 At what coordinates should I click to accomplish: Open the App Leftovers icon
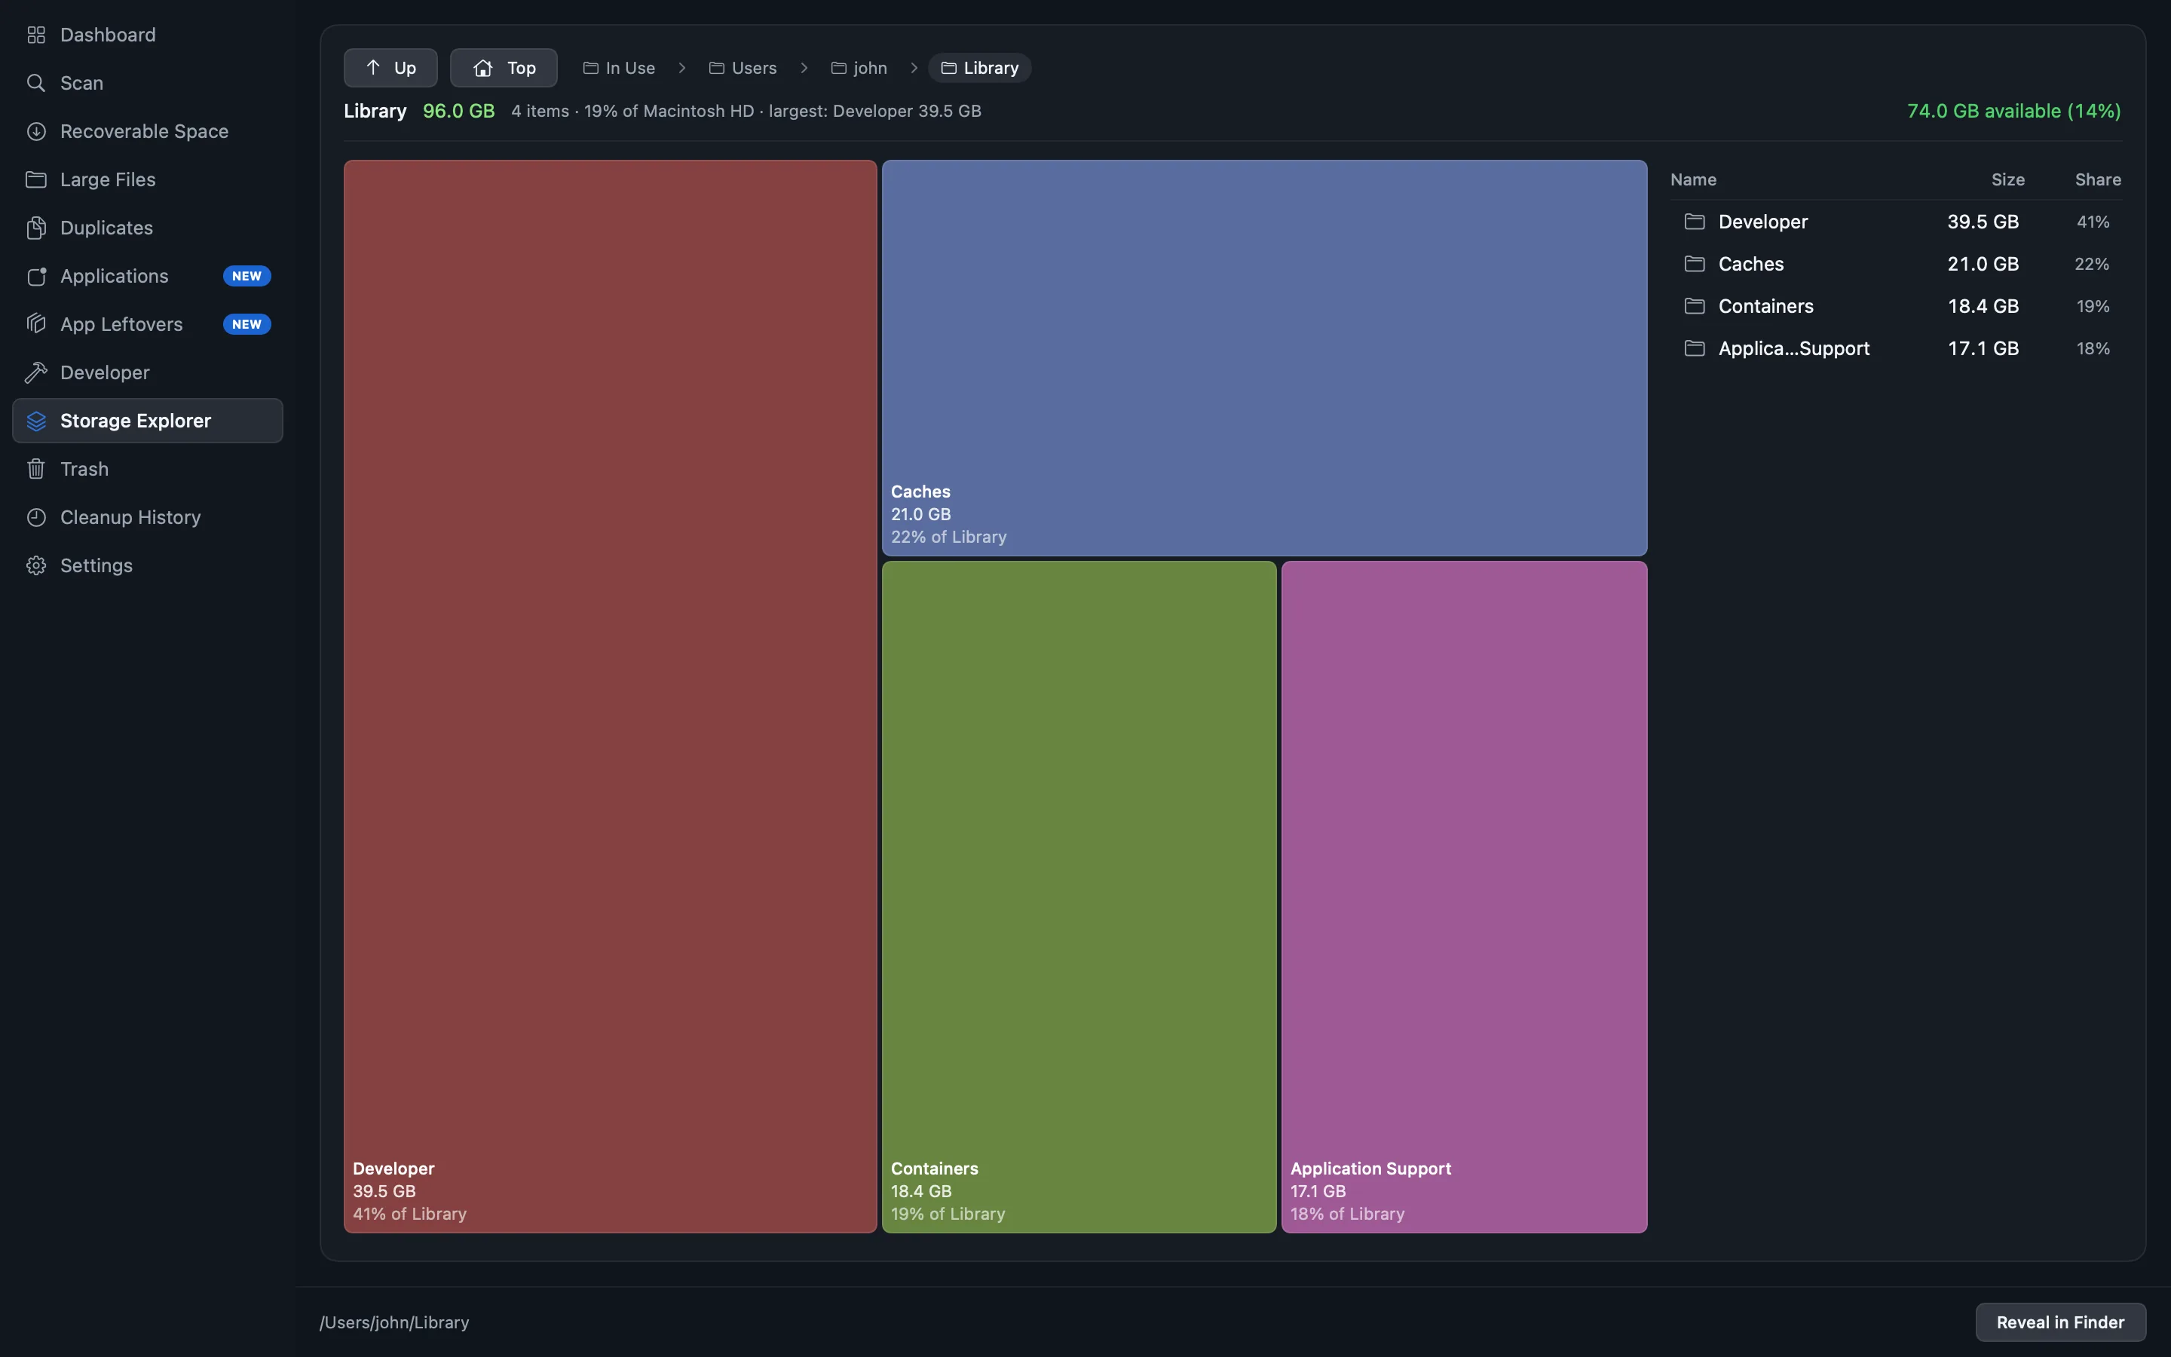tap(36, 324)
